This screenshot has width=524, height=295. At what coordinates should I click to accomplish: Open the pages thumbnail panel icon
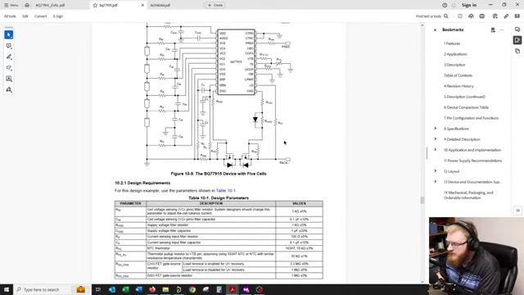tap(517, 51)
